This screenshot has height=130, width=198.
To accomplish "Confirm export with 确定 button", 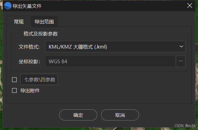I will click(x=78, y=115).
